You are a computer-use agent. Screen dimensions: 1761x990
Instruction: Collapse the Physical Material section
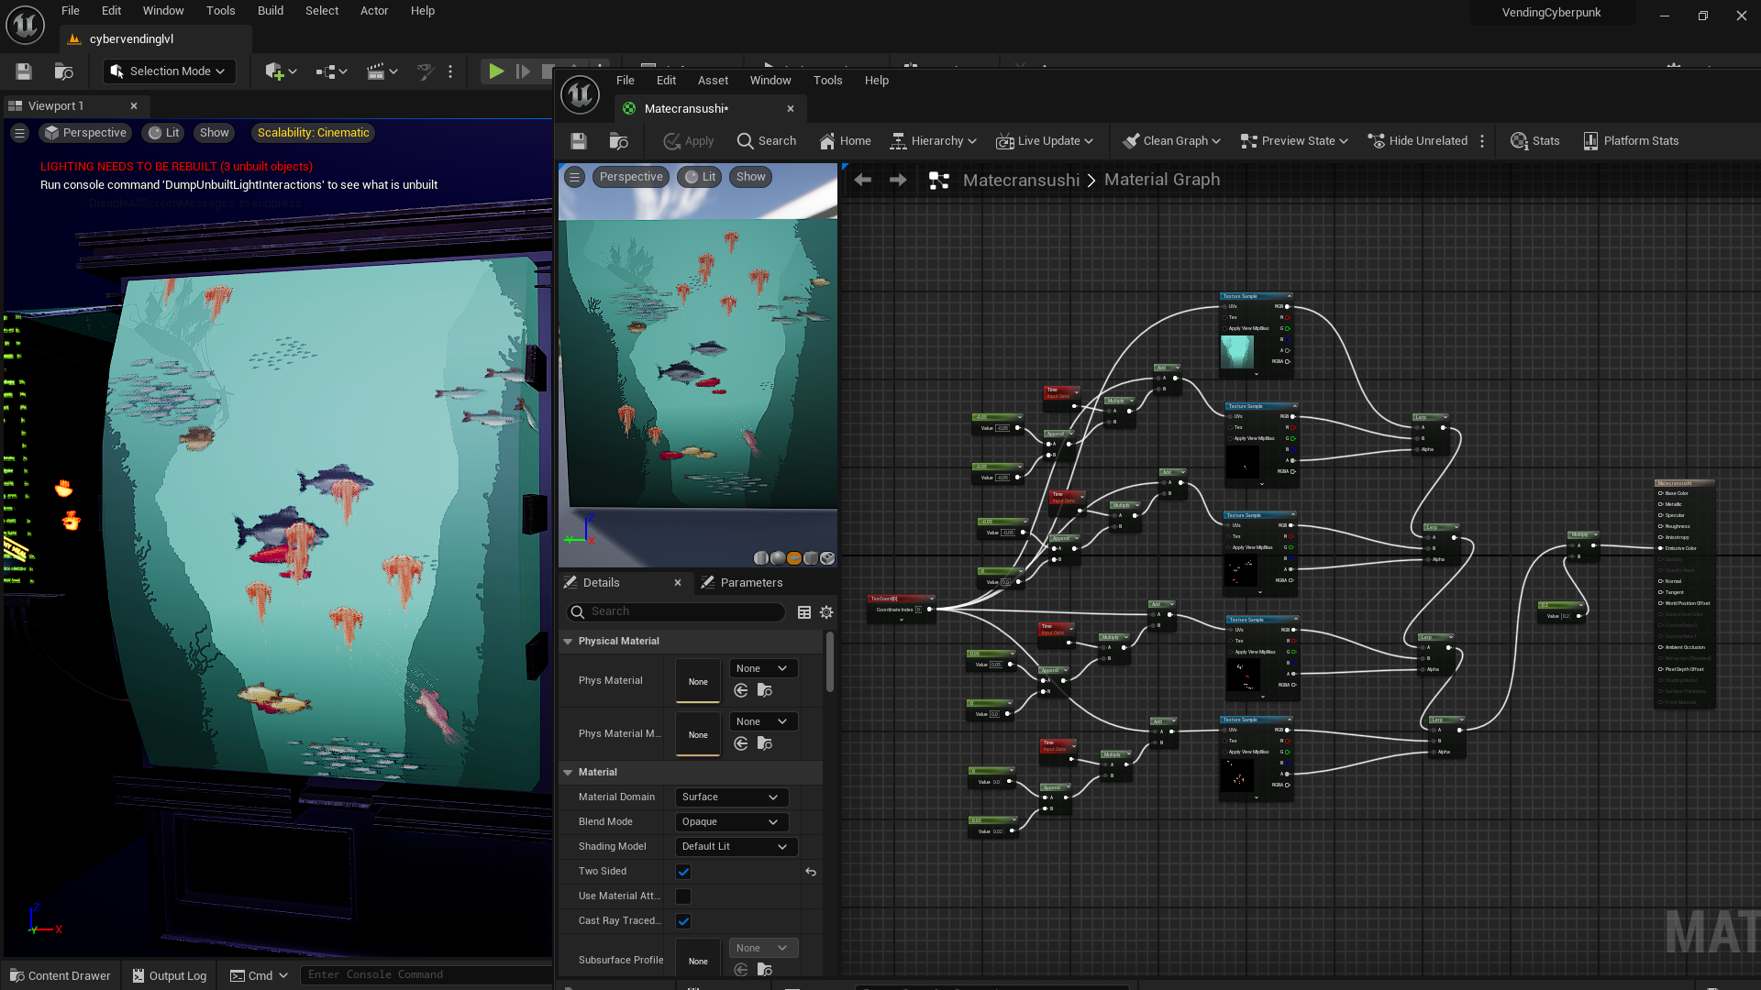568,642
